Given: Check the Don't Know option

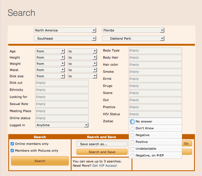Looking at the screenshot, I should [132, 128].
